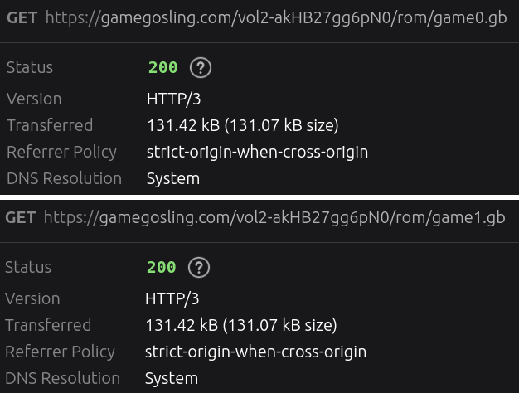The width and height of the screenshot is (519, 393).
Task: Click the GET method label for game1.gb
Action: pyautogui.click(x=21, y=217)
